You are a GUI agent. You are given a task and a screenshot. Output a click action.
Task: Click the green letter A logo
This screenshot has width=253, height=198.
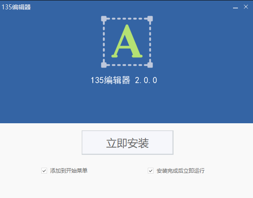127,41
